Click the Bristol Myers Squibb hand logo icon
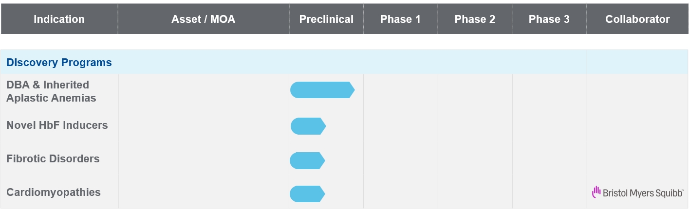 (x=596, y=192)
